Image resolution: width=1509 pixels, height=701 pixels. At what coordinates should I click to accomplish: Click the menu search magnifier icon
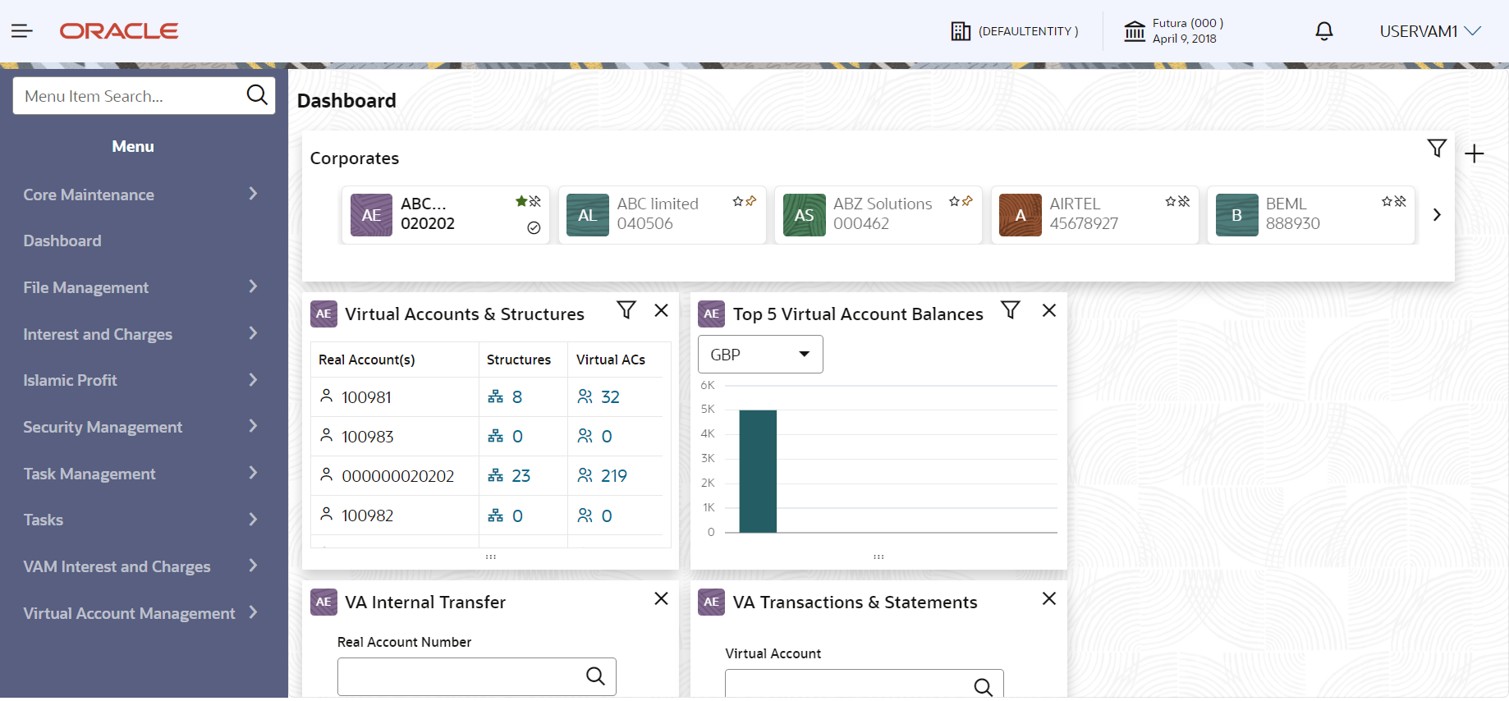point(257,95)
